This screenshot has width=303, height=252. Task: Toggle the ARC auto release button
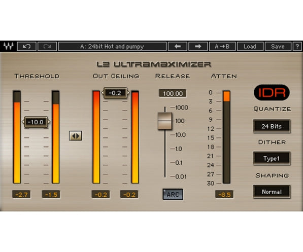(173, 194)
